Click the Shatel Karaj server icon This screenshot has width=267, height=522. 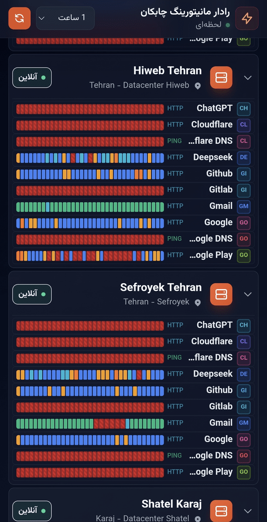[x=221, y=511]
